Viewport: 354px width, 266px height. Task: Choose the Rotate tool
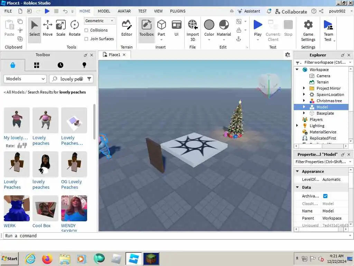75,28
